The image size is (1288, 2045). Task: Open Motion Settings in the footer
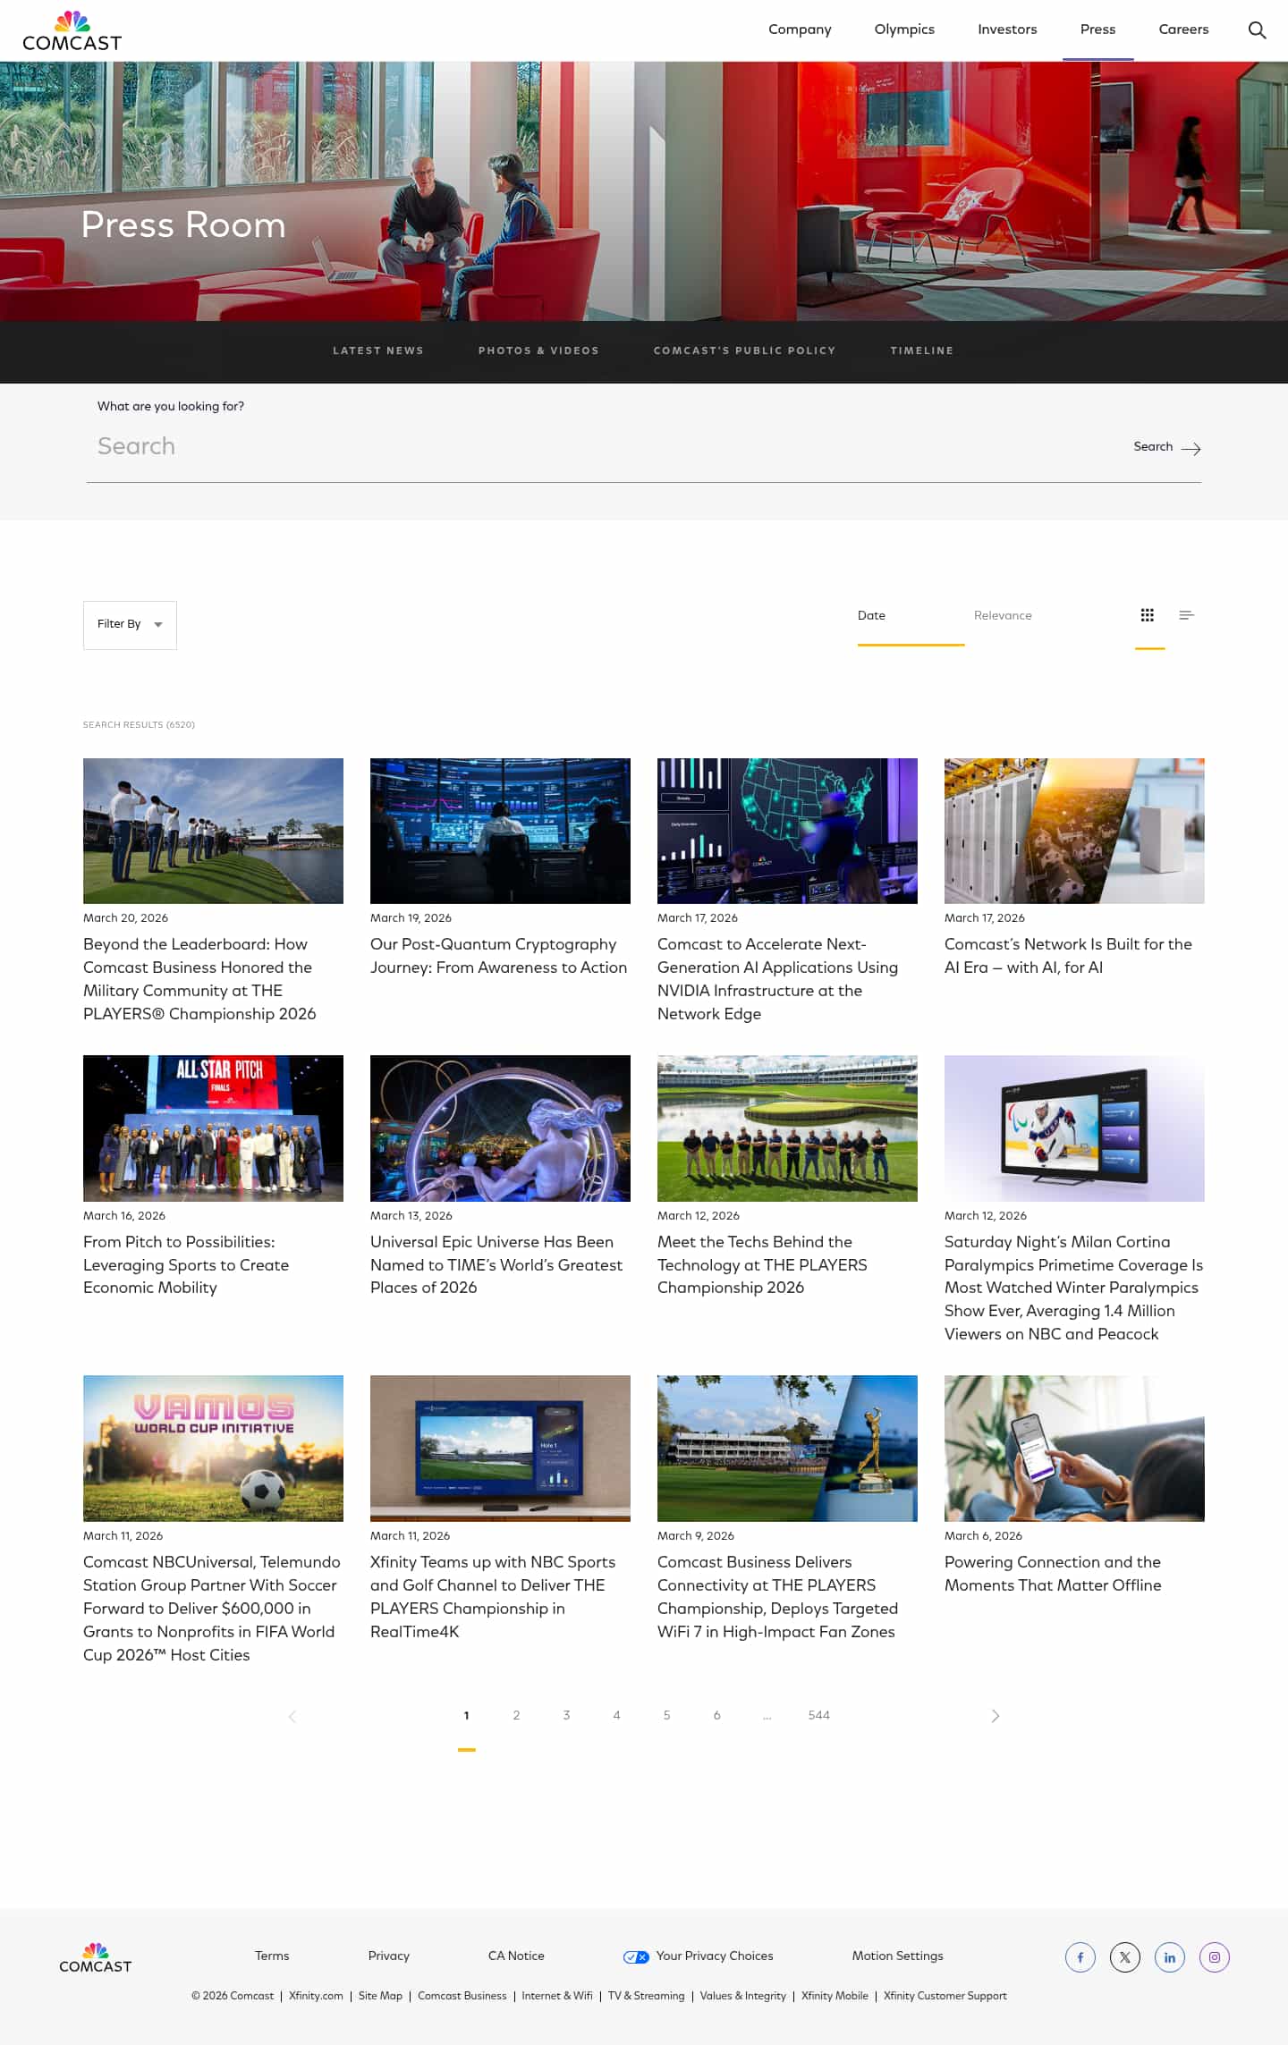pos(897,1956)
